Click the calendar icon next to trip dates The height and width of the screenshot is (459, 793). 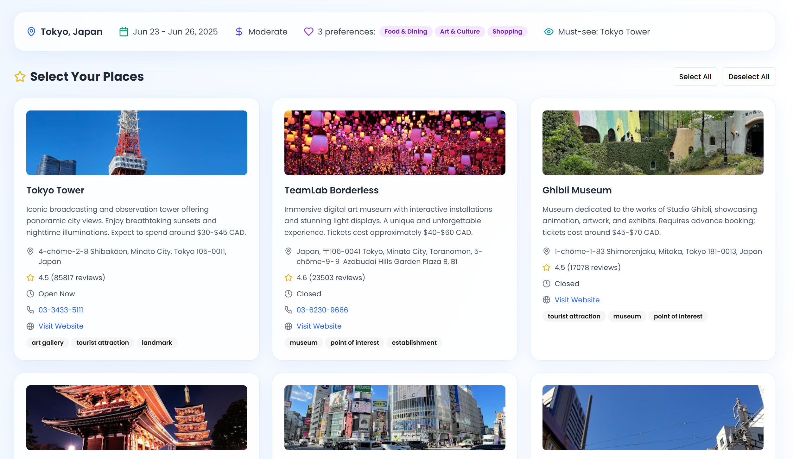124,32
